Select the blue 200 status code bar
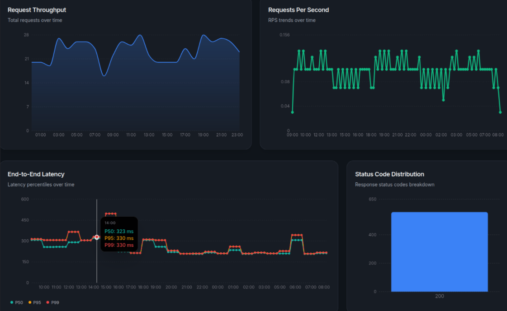This screenshot has height=311, width=507. 439,252
